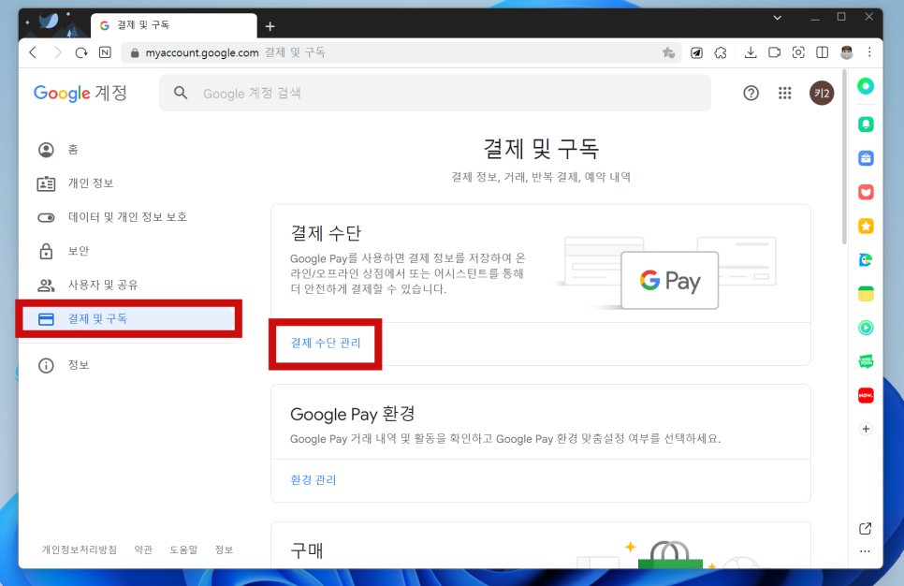
Task: Click the Naver N icon beside reload
Action: [x=105, y=52]
